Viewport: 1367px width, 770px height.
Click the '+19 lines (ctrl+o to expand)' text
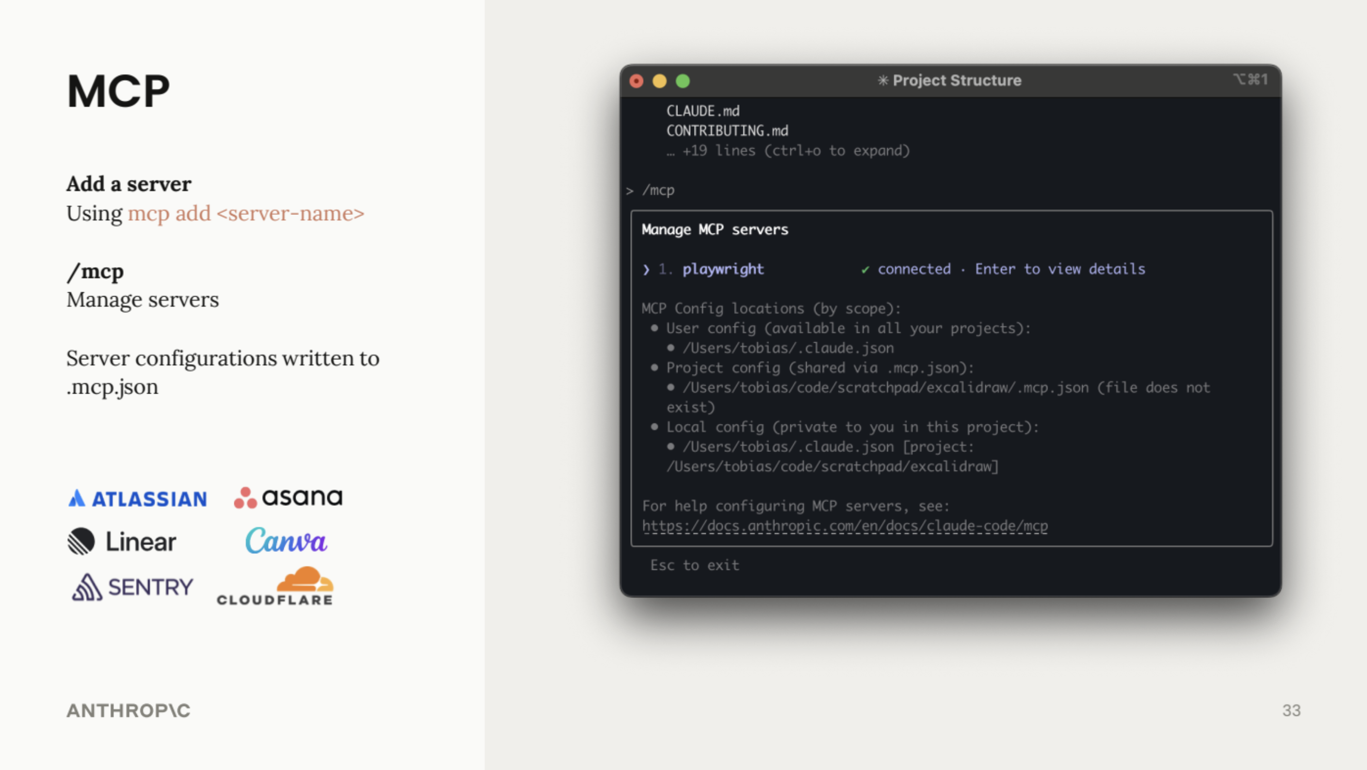788,151
